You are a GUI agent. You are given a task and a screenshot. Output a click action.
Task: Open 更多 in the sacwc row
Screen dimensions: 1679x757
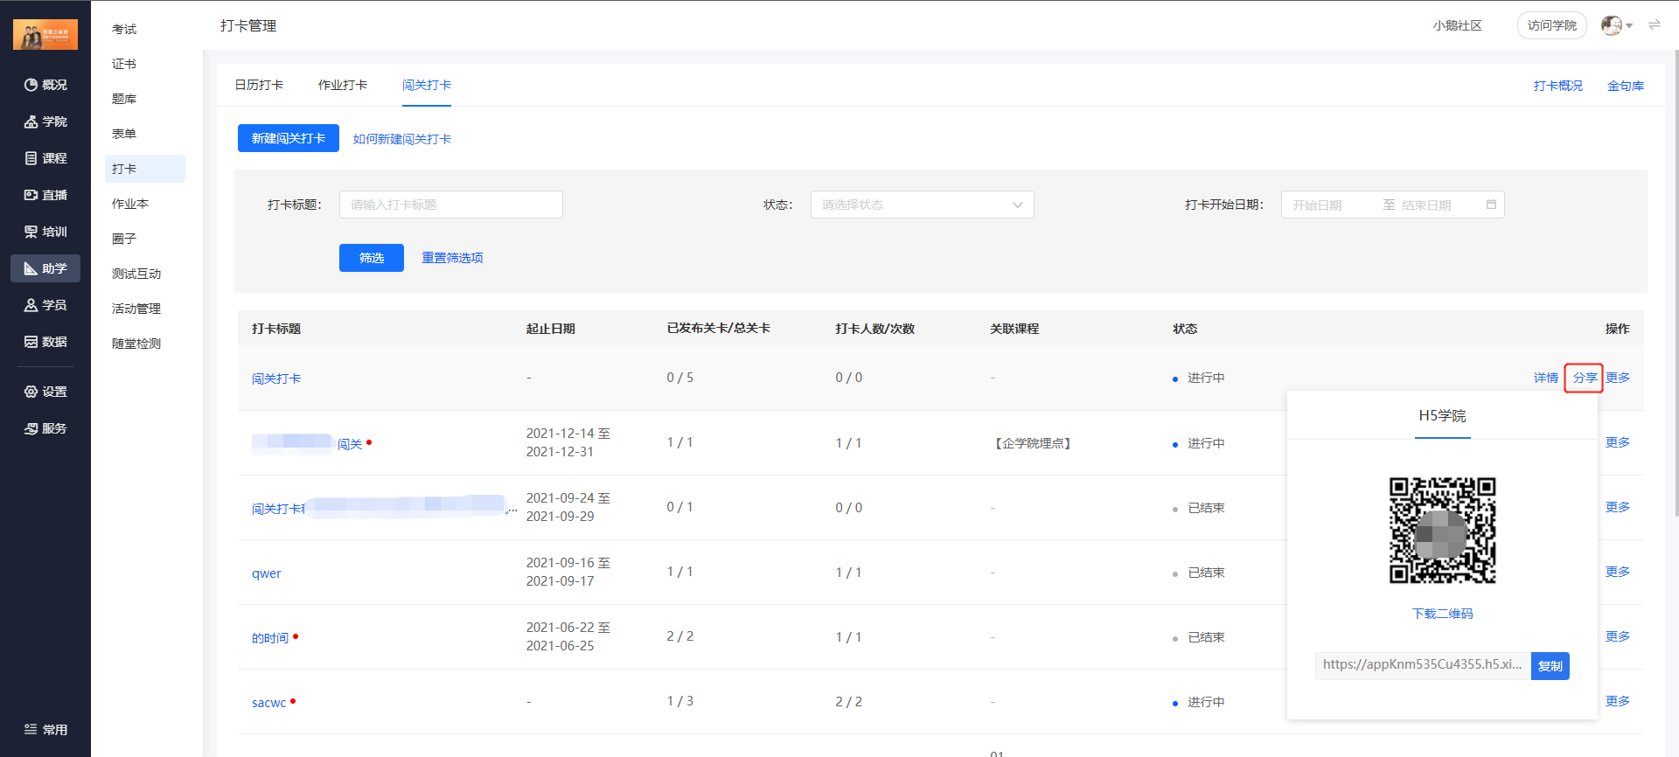click(x=1618, y=701)
